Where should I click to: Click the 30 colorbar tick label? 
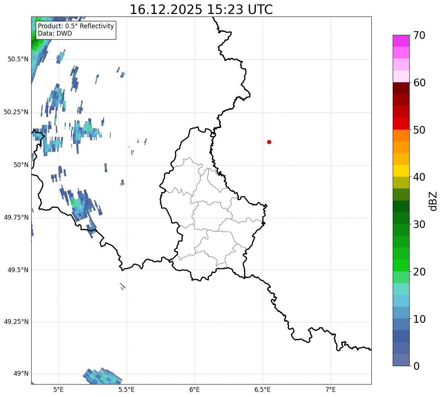419,224
